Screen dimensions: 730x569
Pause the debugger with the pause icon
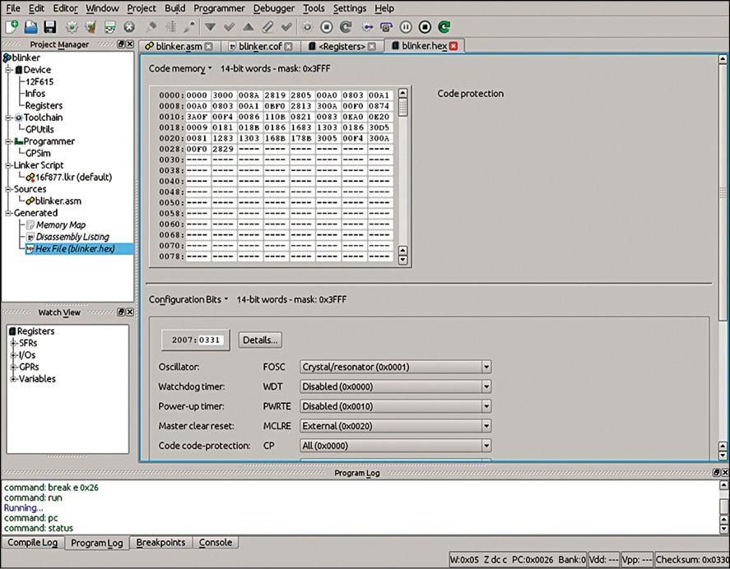click(x=405, y=27)
